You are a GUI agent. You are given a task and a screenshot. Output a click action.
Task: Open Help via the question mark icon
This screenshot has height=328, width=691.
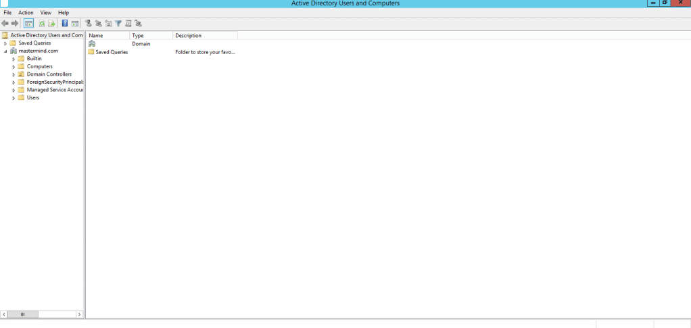[x=65, y=23]
